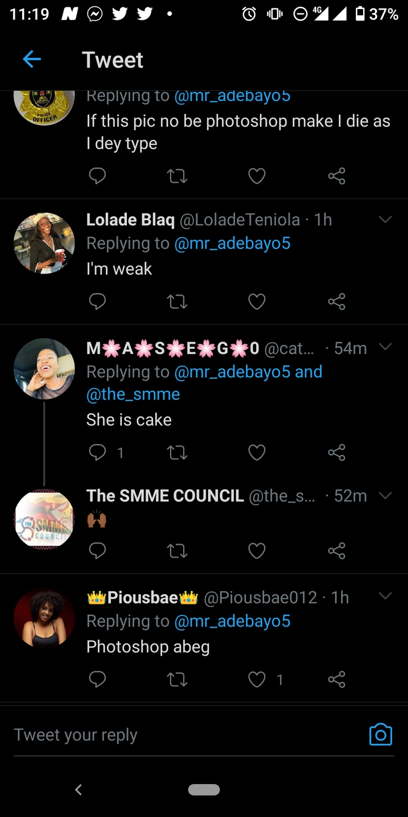The height and width of the screenshot is (817, 408).
Task: View Lolade Blaq's profile picture
Action: 44,243
